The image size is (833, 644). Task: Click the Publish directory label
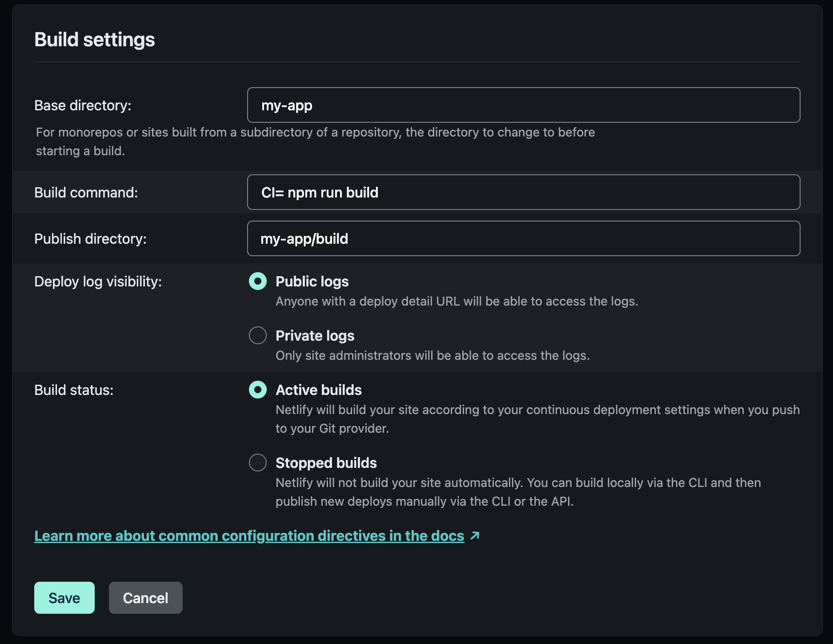90,239
